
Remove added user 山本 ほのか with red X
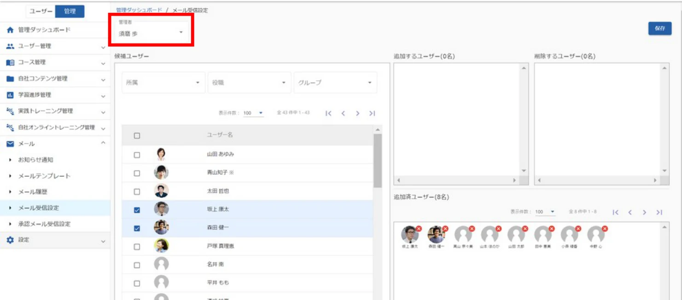coord(498,229)
